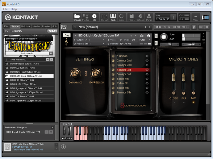Click the camera snapshot icon

pyautogui.click(x=142, y=36)
